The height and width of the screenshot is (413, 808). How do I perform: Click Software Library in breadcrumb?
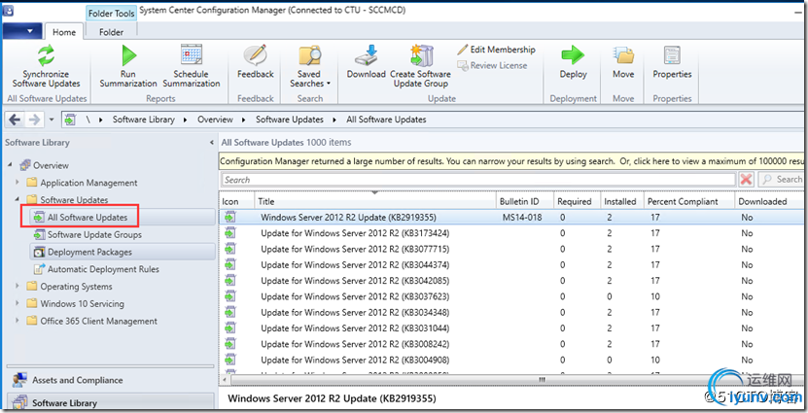click(x=144, y=120)
